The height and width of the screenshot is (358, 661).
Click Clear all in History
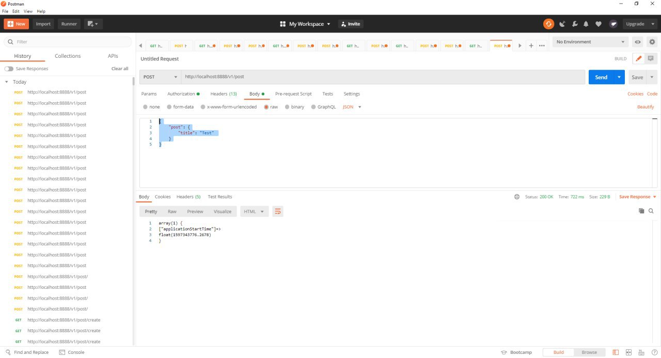point(120,69)
